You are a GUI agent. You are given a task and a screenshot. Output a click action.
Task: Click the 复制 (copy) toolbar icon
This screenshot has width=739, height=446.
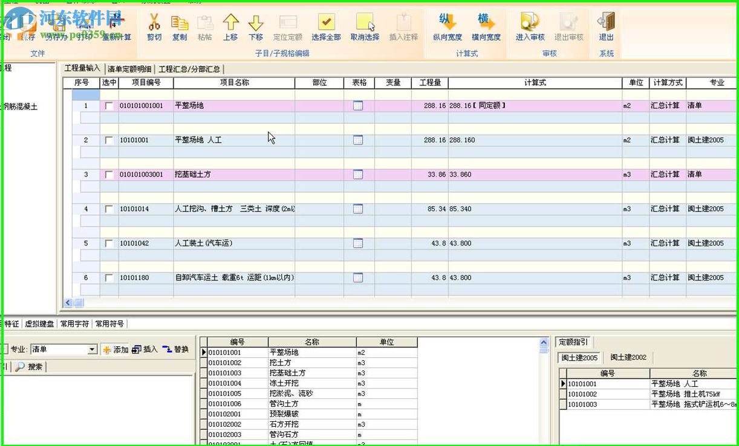tap(180, 24)
